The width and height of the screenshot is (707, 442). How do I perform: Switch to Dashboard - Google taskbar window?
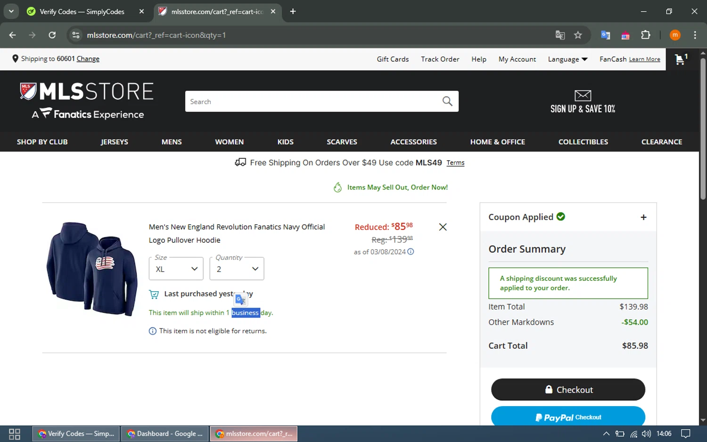(x=164, y=434)
